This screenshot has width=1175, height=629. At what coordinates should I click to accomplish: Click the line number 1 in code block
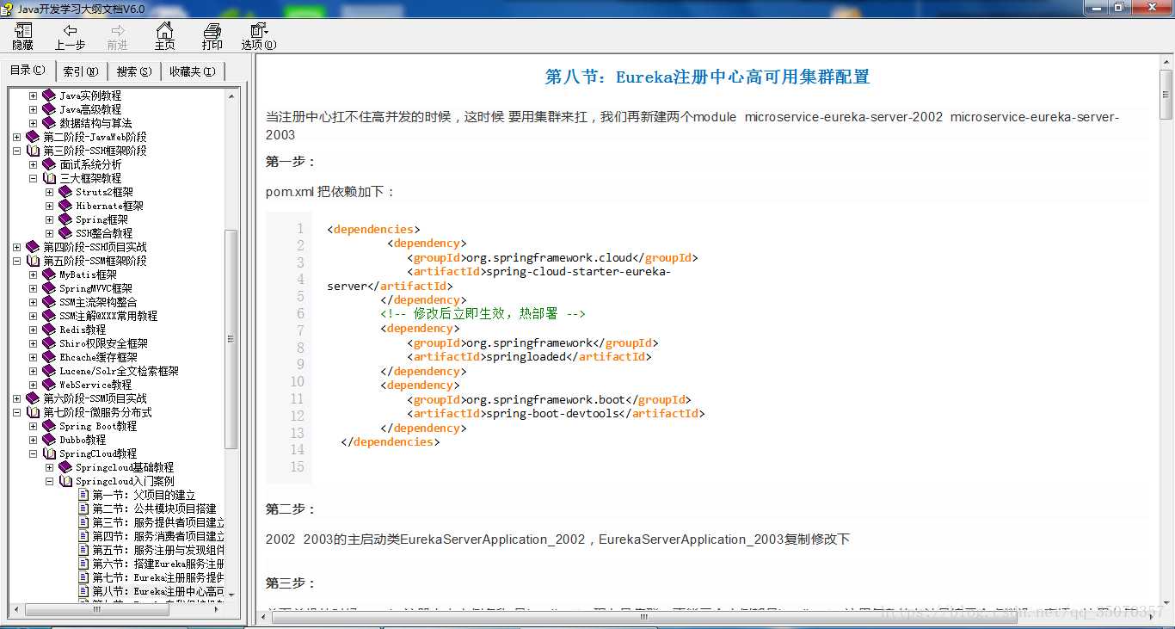tap(300, 229)
